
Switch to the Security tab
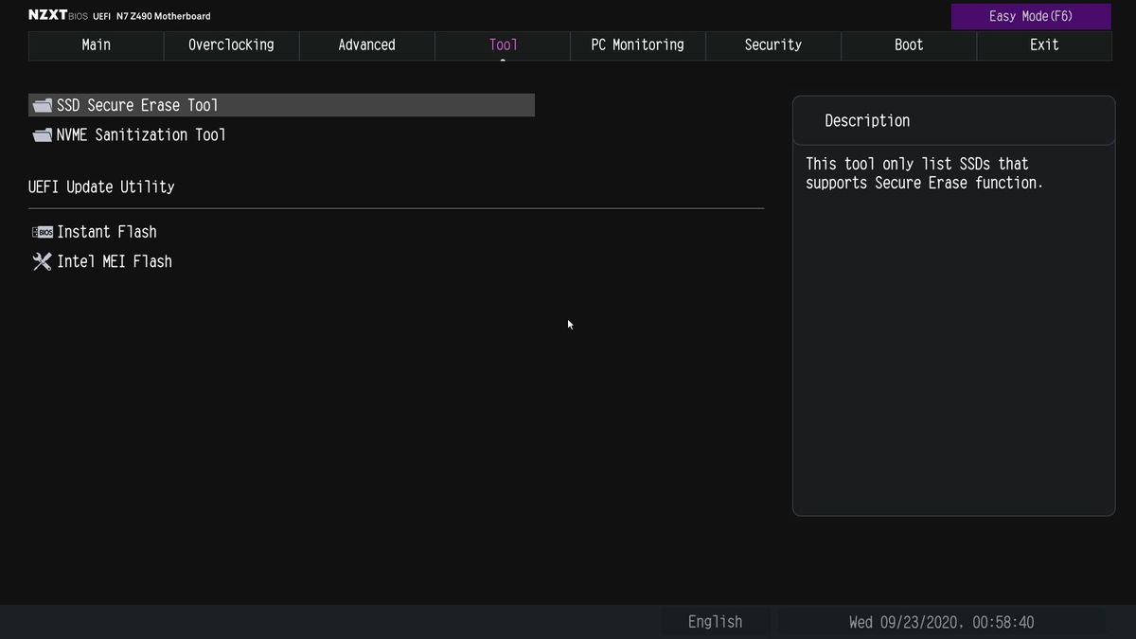pos(773,45)
